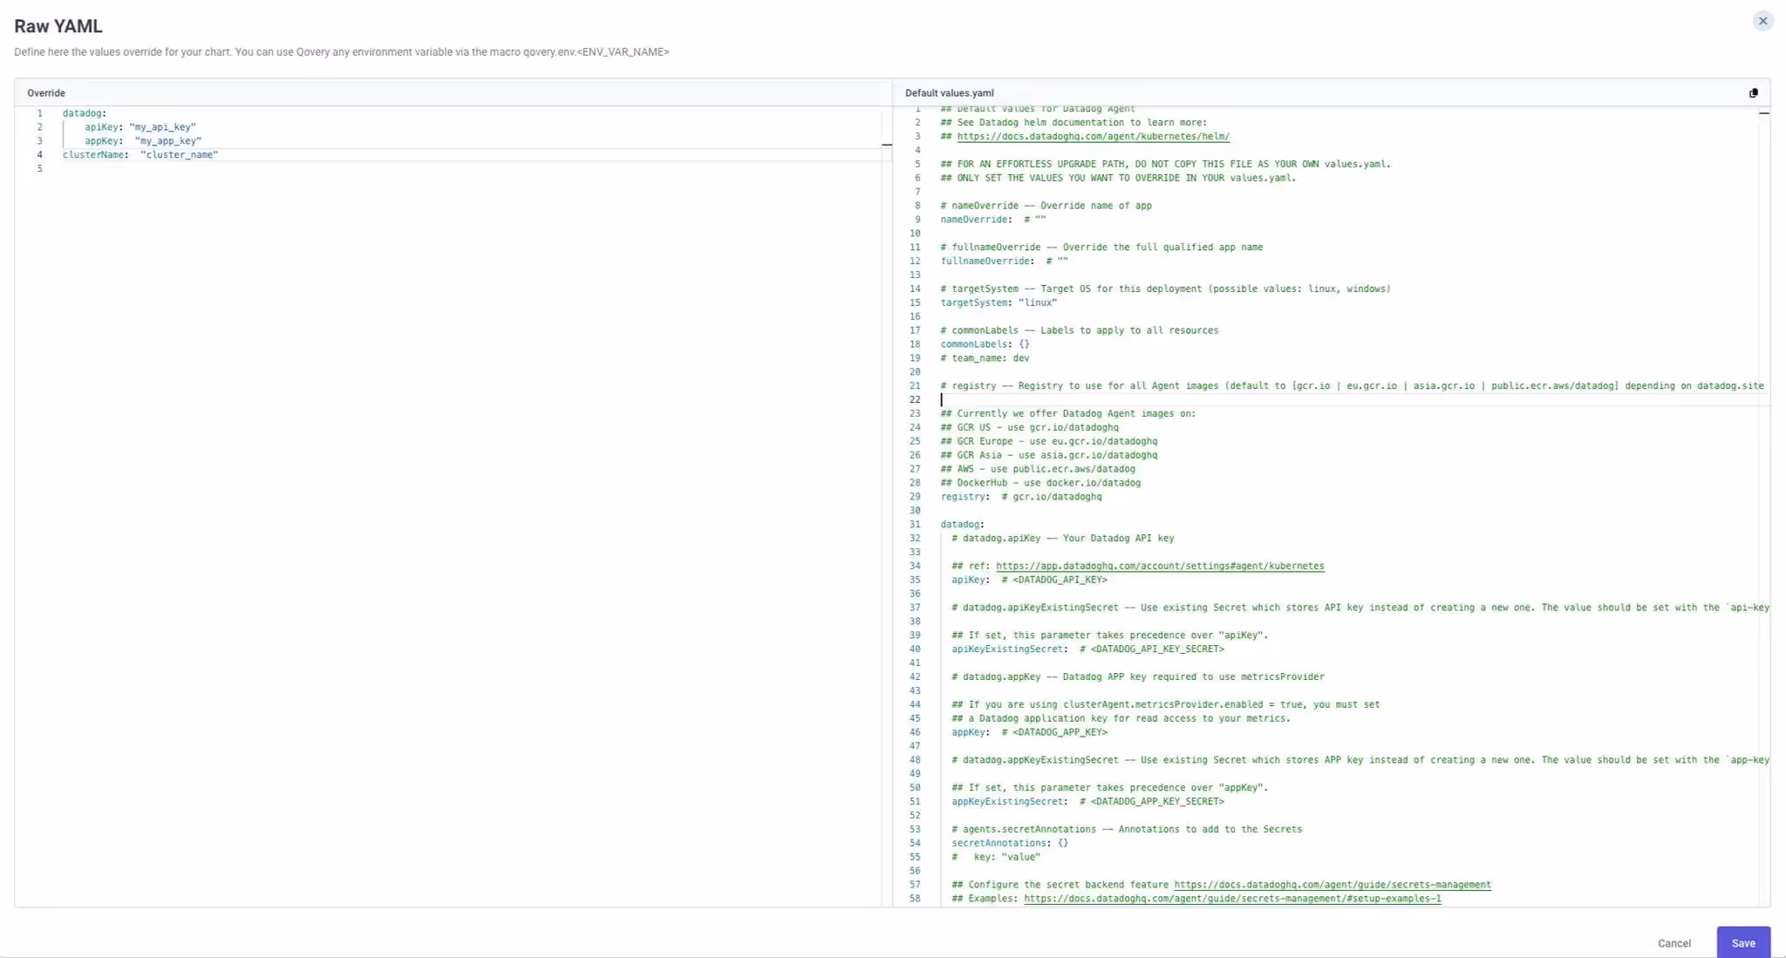Screen dimensions: 1786x958
Task: Copy default values.yaml with the clipboard icon
Action: coord(1753,93)
